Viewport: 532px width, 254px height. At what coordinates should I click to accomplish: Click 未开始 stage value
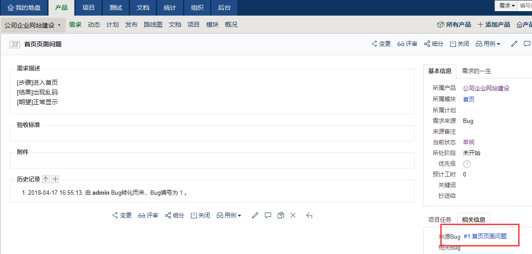(x=471, y=153)
